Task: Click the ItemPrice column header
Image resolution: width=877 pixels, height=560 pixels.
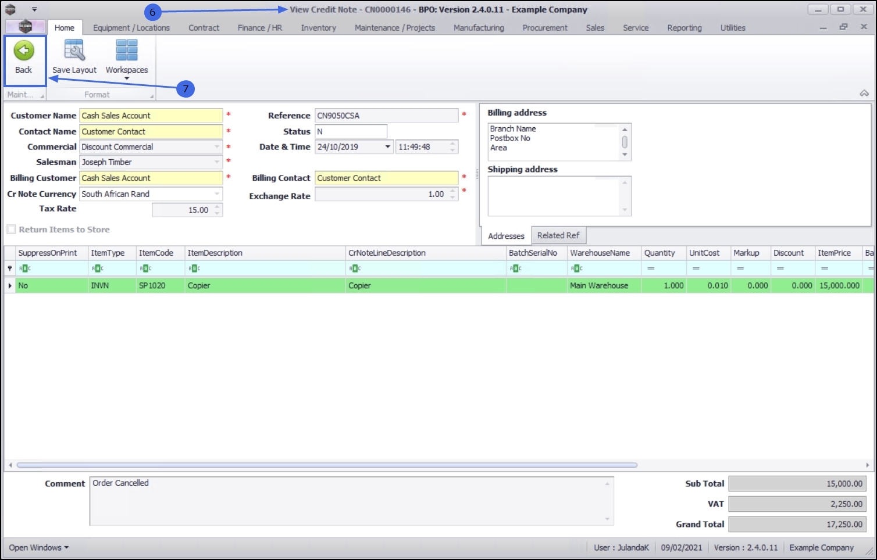Action: (x=838, y=253)
